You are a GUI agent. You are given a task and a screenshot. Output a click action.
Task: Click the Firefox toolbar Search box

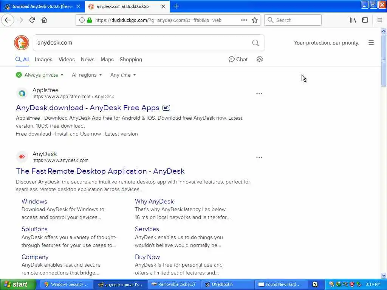click(x=293, y=20)
